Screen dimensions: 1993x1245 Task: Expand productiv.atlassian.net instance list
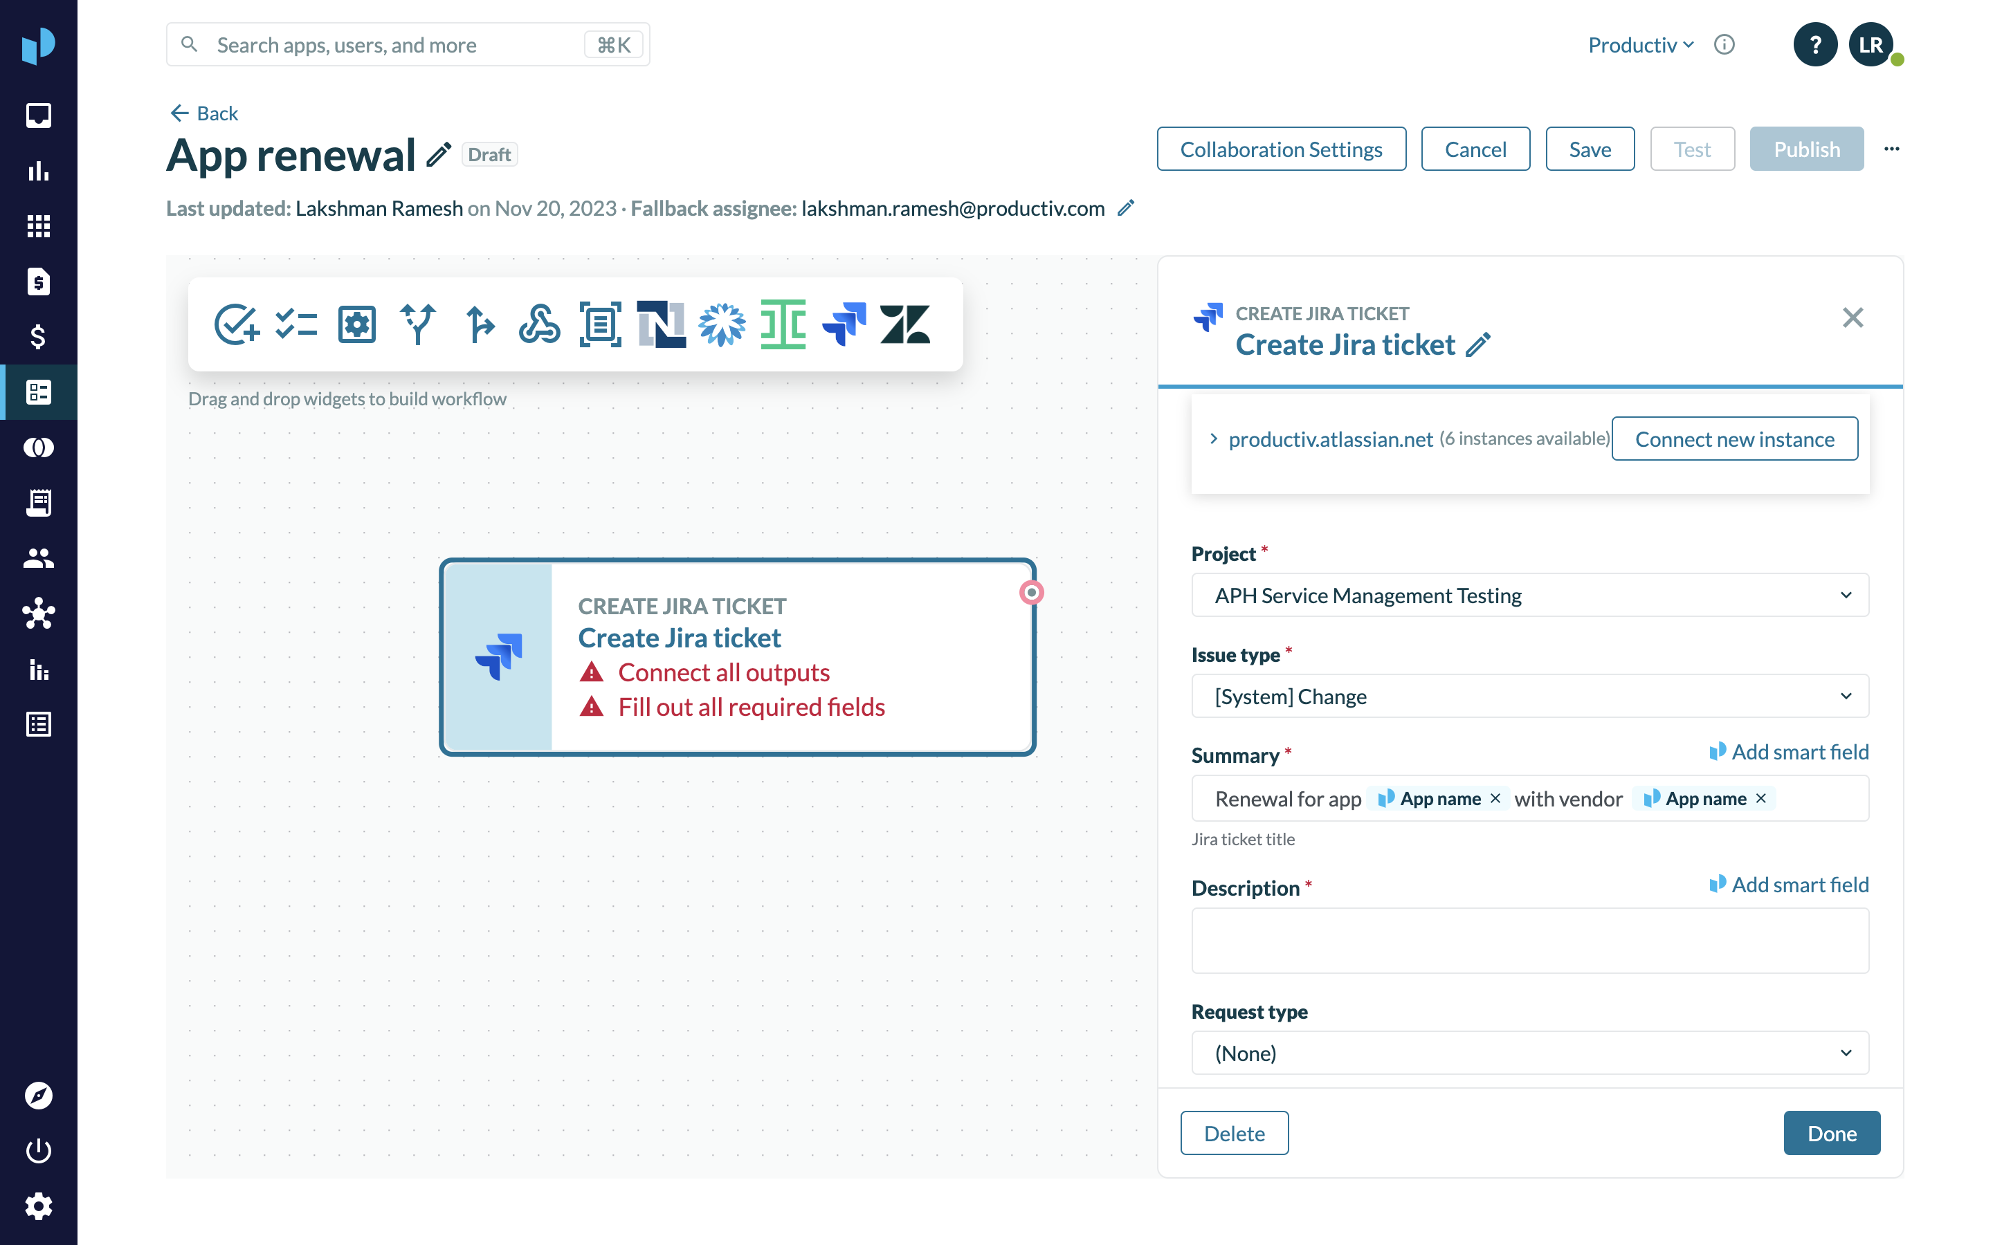pos(1213,439)
